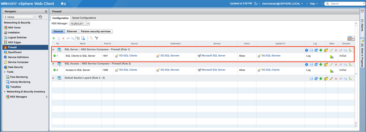This screenshot has height=132, width=366.
Task: Click add section folder icon in SQL Server section
Action: point(326,50)
